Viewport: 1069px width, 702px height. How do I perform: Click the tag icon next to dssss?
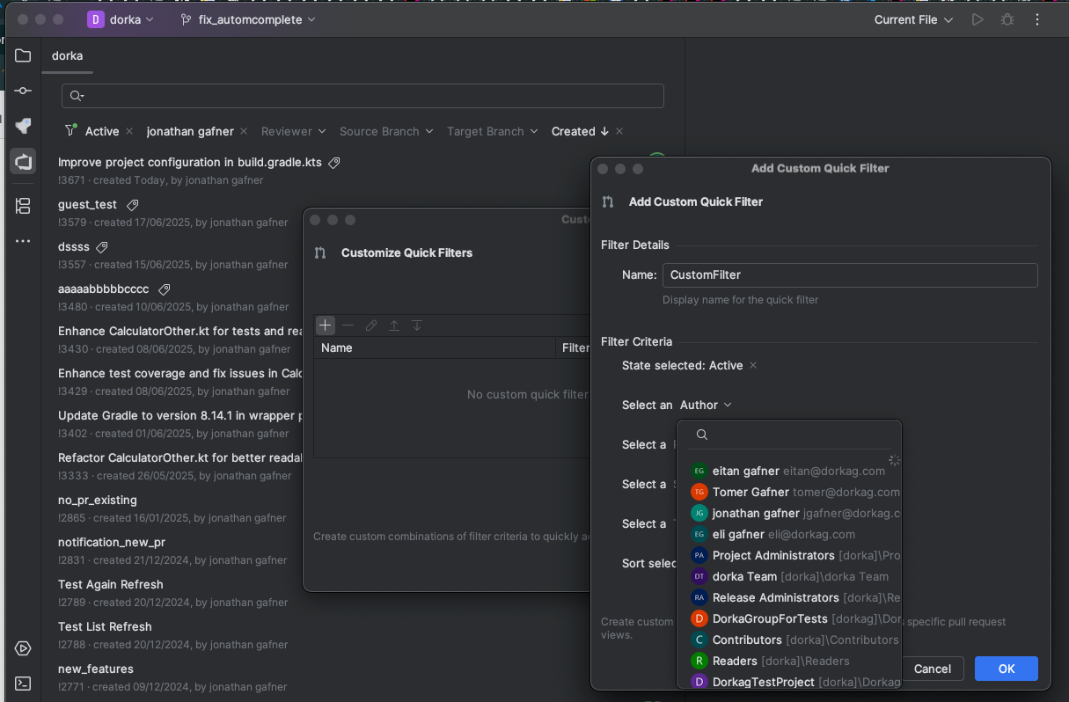(102, 247)
